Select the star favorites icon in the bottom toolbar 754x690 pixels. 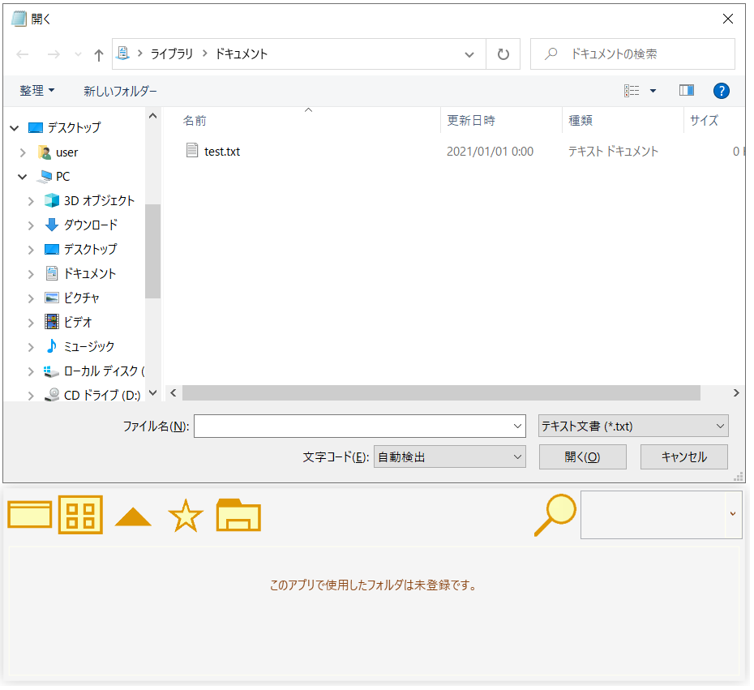point(185,514)
